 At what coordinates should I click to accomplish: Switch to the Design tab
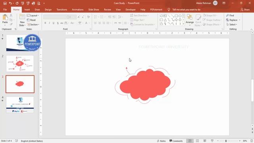48,10
